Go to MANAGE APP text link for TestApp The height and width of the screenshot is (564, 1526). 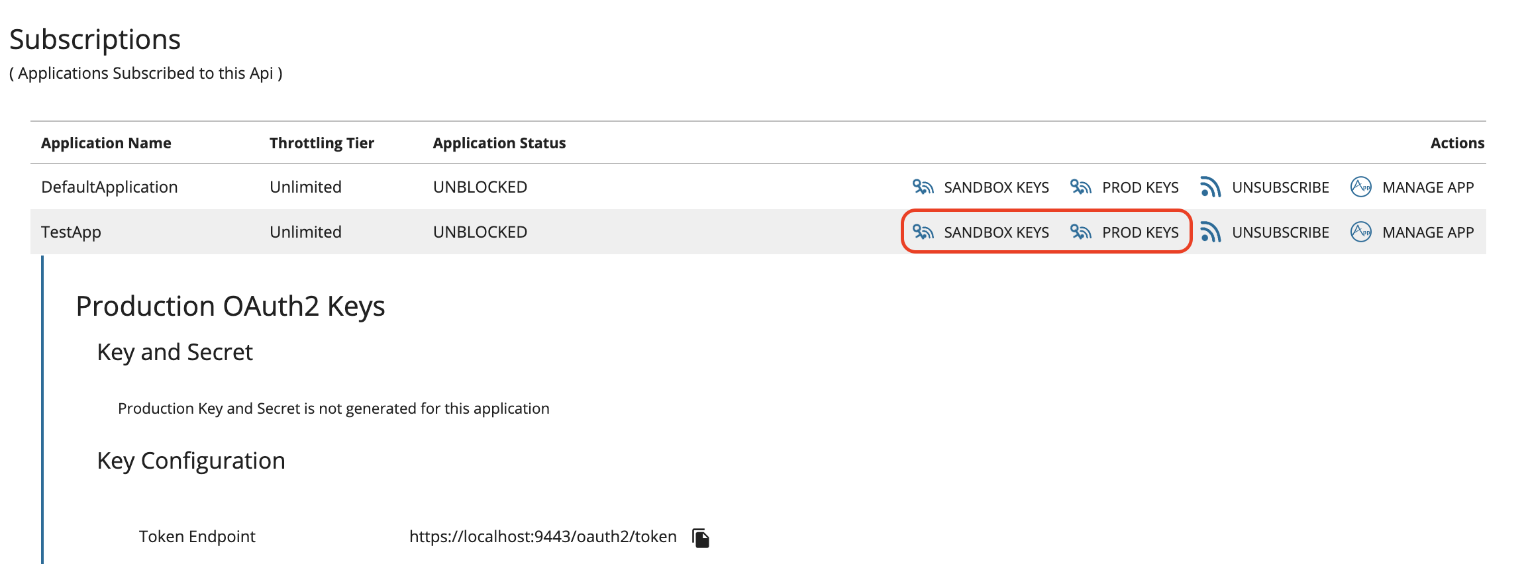tap(1428, 233)
